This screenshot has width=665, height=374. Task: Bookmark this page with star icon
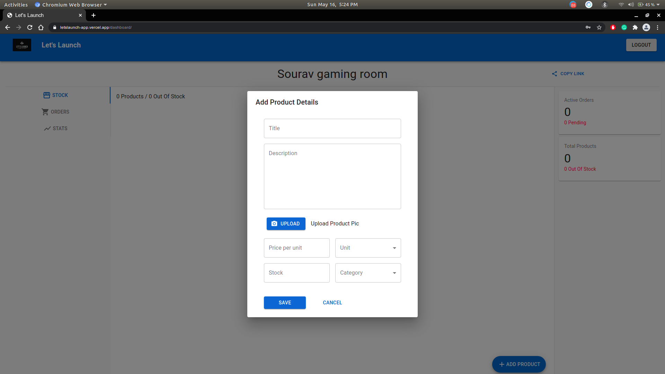(x=599, y=27)
